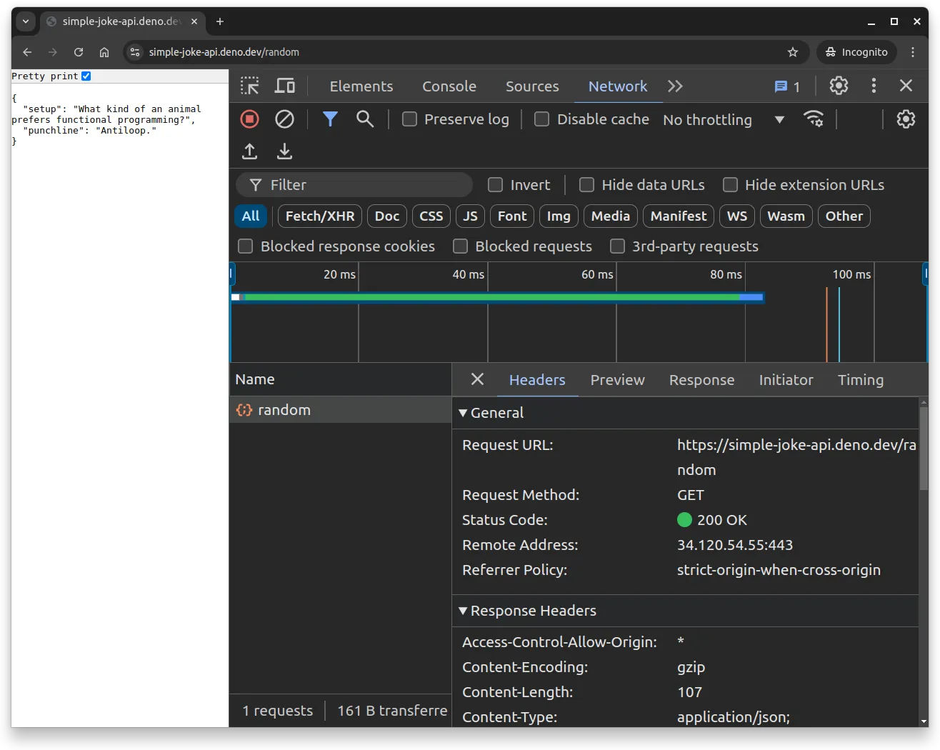Switch to the Preview tab

[617, 379]
